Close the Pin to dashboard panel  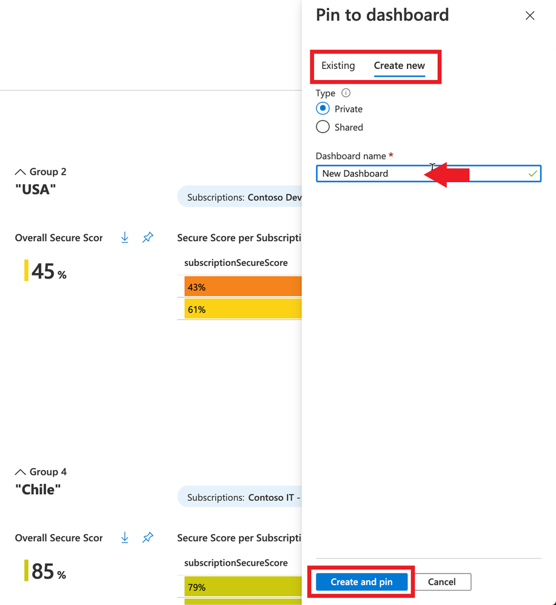click(x=530, y=15)
